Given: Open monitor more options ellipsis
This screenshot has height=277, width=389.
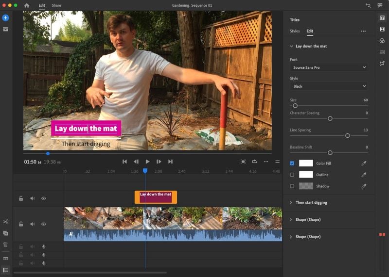Looking at the screenshot, I should 266,162.
